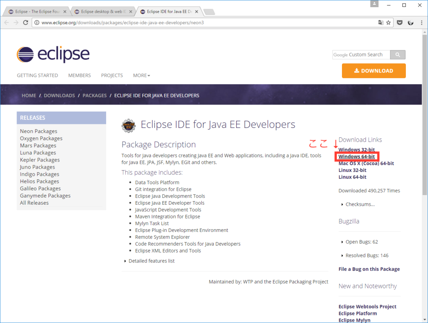
Task: Bookmark this page with the star icon
Action: tap(388, 23)
